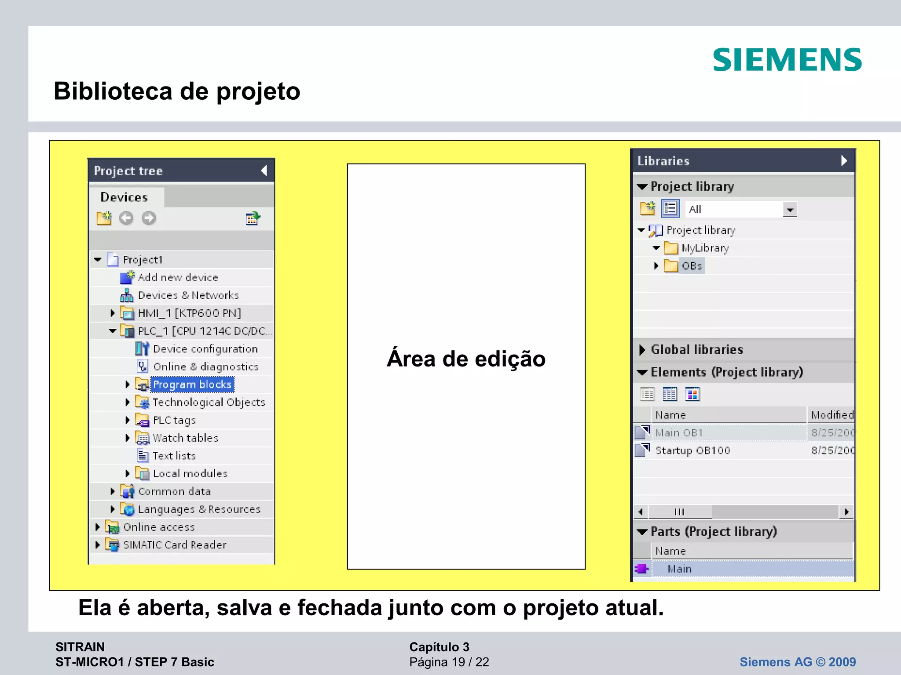
Task: Click the Add new device icon
Action: (x=127, y=277)
